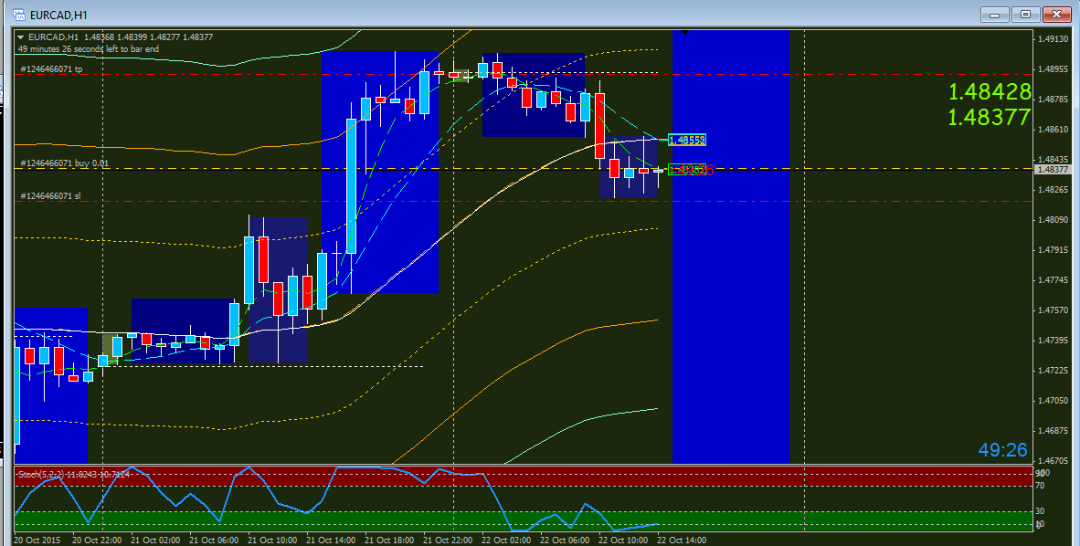This screenshot has width=1080, height=546.
Task: Close the EURCAD,H1 chart window
Action: 1056,15
